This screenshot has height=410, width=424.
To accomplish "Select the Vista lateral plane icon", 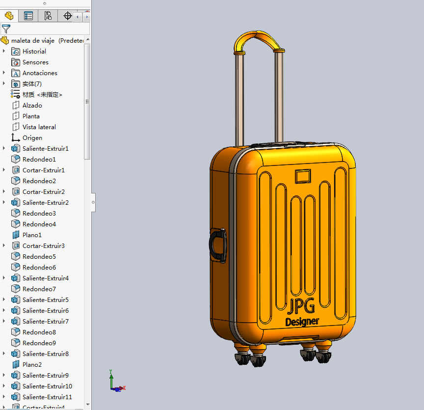I will point(16,127).
